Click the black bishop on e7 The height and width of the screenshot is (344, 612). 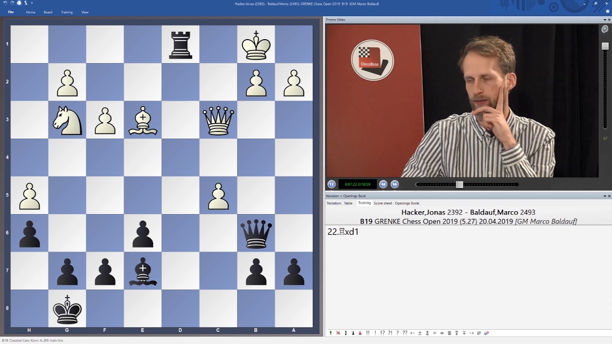(x=142, y=271)
